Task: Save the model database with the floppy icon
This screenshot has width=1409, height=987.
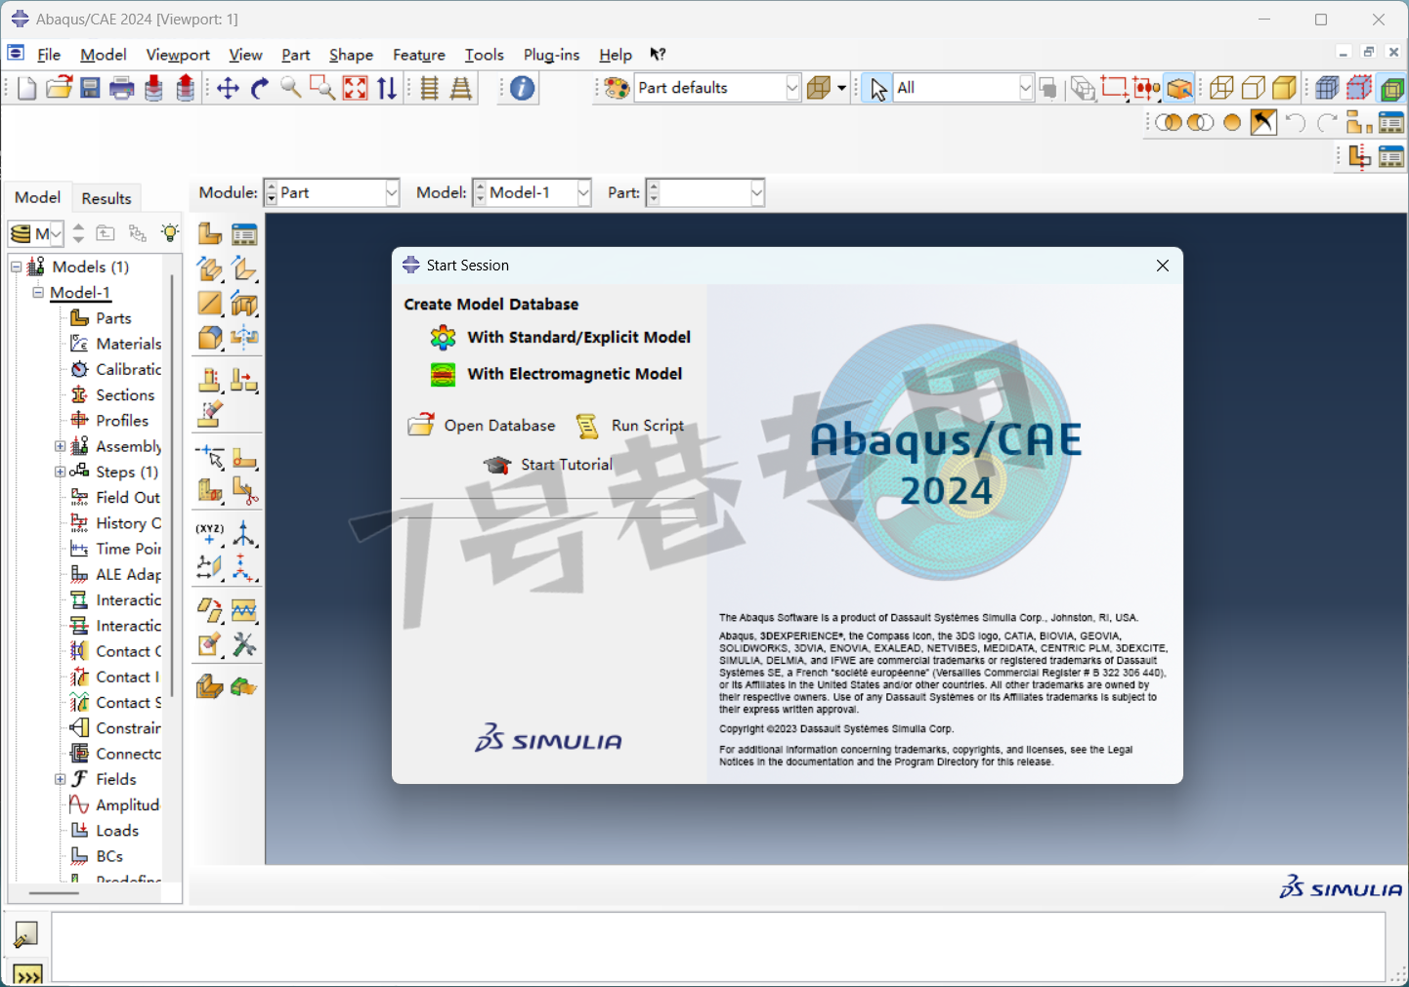Action: (90, 88)
